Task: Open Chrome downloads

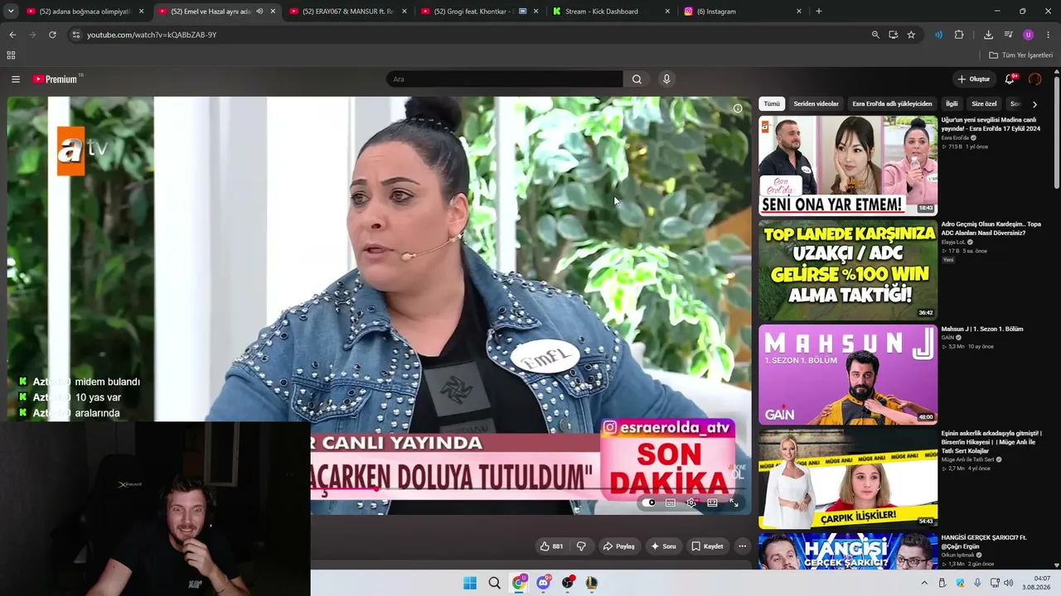Action: point(988,35)
